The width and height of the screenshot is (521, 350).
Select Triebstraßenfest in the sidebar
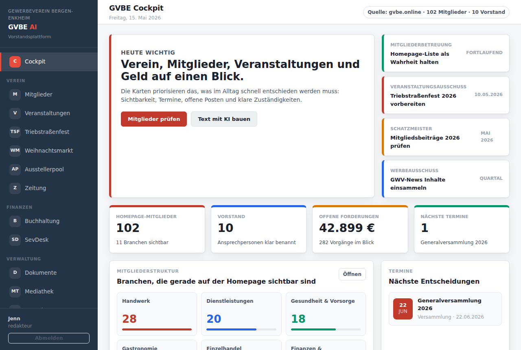click(49, 132)
